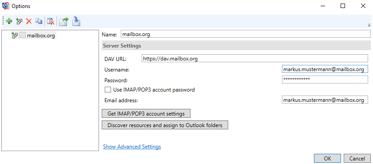Screen dimensions: 373x164
Task: Clear cache of selected profile icon
Action: tap(51, 21)
